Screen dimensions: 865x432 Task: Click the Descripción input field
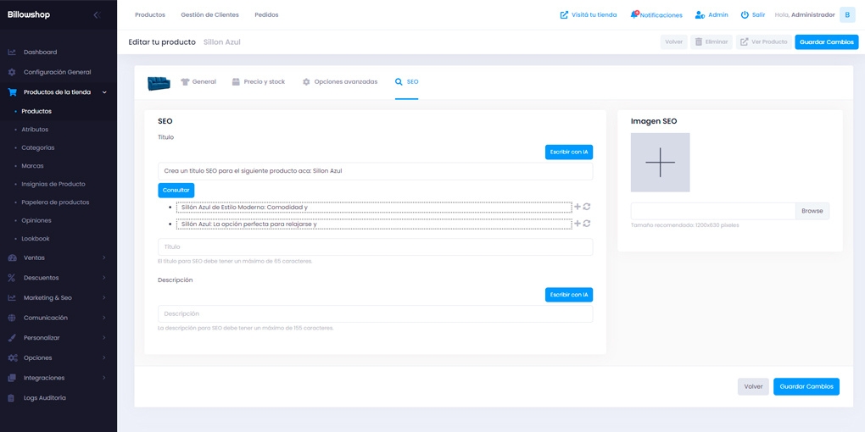click(x=375, y=314)
